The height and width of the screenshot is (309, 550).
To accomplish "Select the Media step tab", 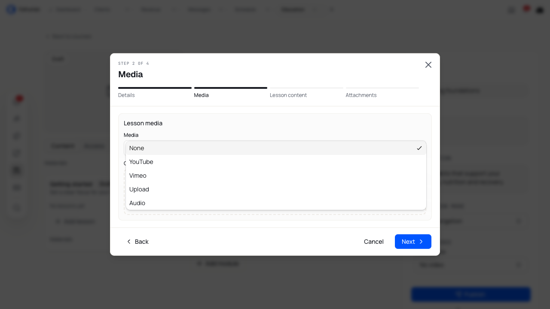I will [230, 93].
